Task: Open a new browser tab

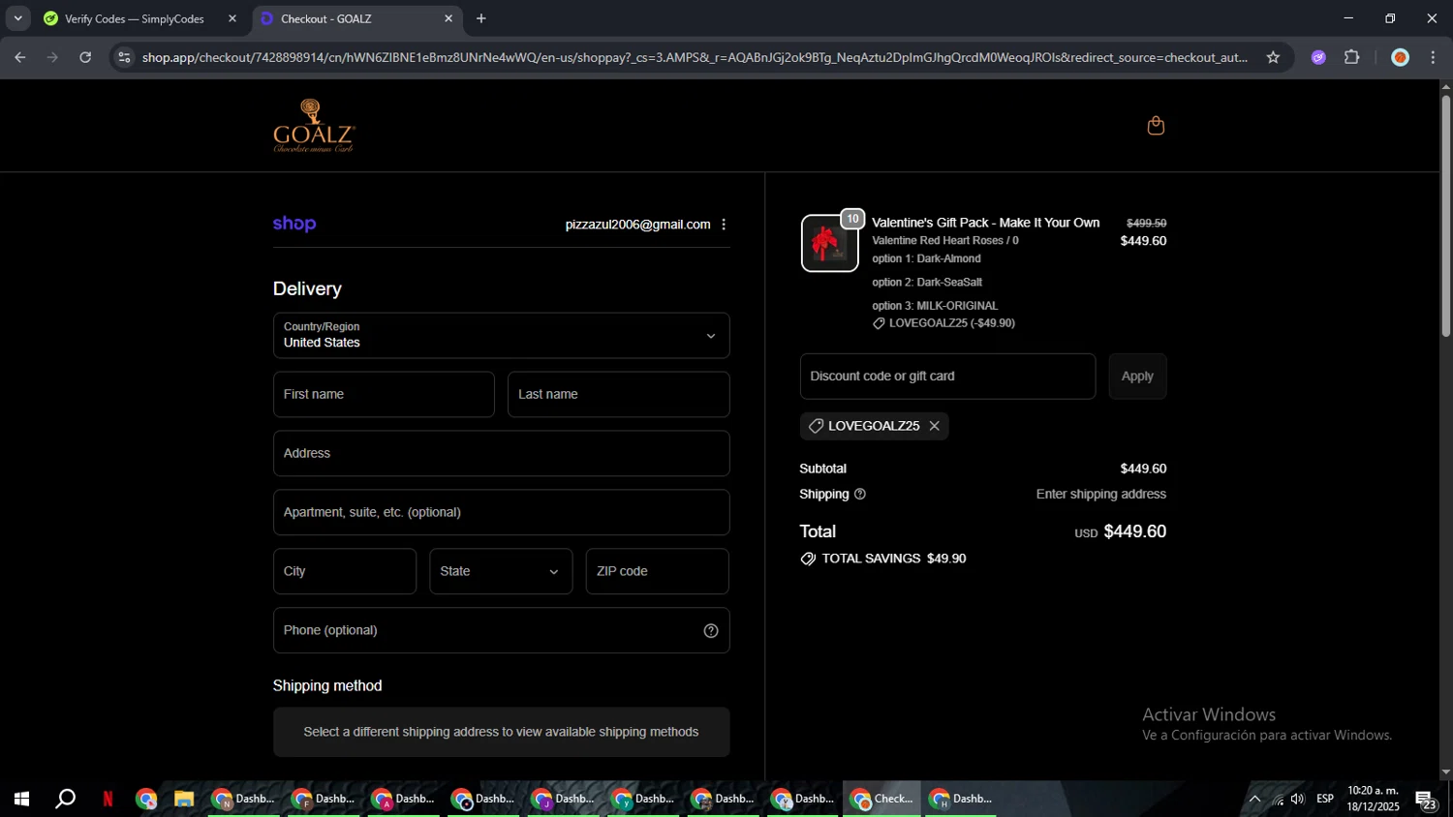Action: [481, 18]
